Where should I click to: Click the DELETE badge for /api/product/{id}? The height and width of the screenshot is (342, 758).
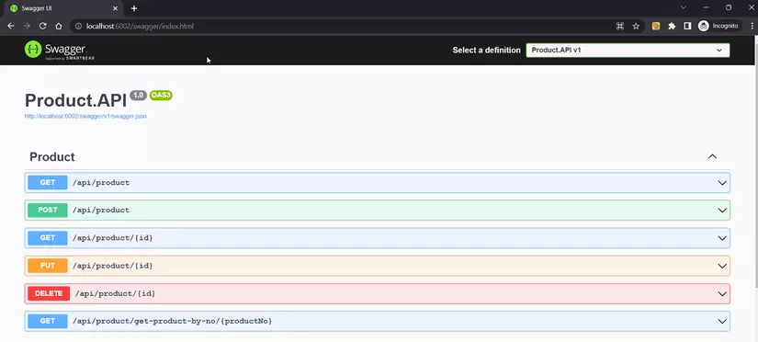click(49, 293)
